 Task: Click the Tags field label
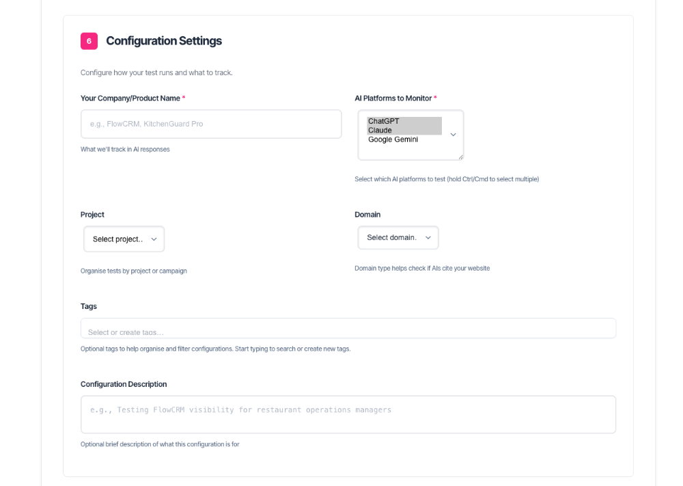point(88,306)
